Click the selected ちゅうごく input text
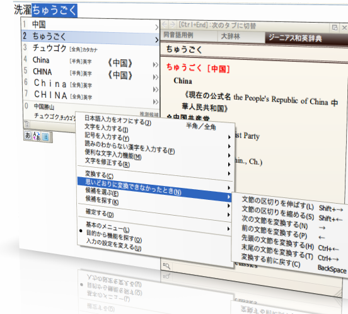The image size is (348, 314). coord(54,10)
